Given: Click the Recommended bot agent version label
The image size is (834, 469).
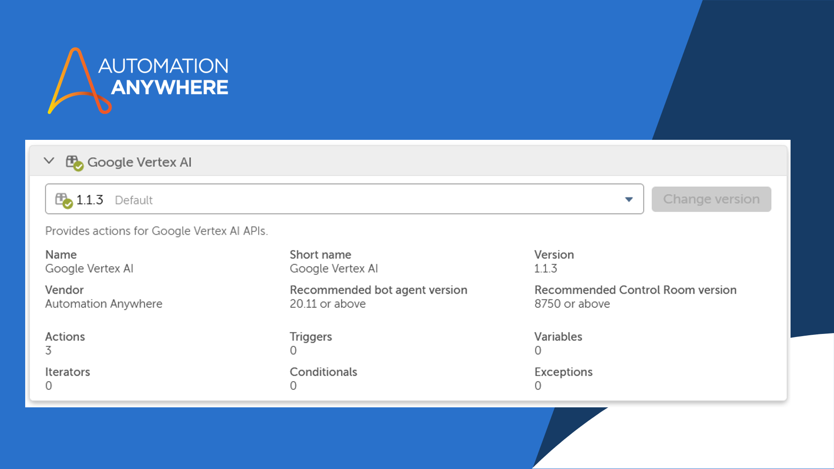Looking at the screenshot, I should click(x=378, y=290).
